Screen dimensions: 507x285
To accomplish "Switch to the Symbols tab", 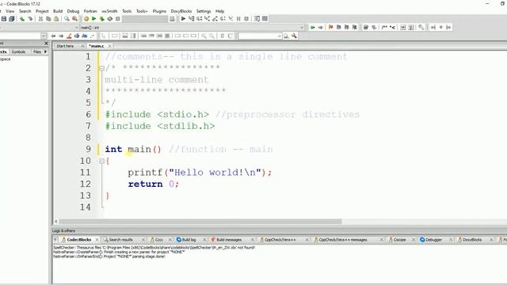I will point(18,51).
